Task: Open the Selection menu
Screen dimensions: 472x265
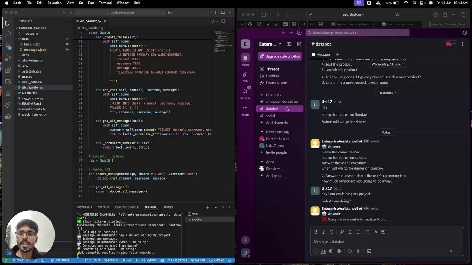Action: click(54, 3)
